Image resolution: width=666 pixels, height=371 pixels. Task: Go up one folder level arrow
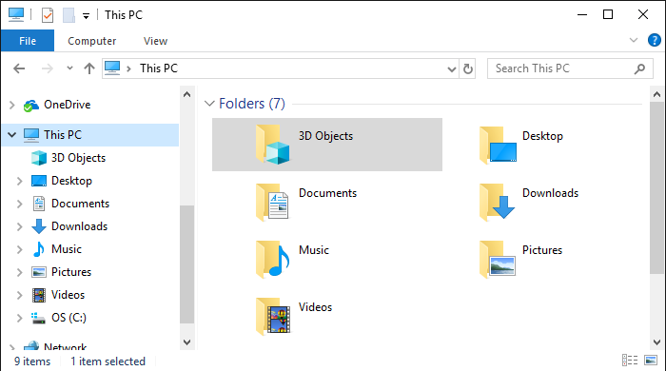tap(89, 68)
